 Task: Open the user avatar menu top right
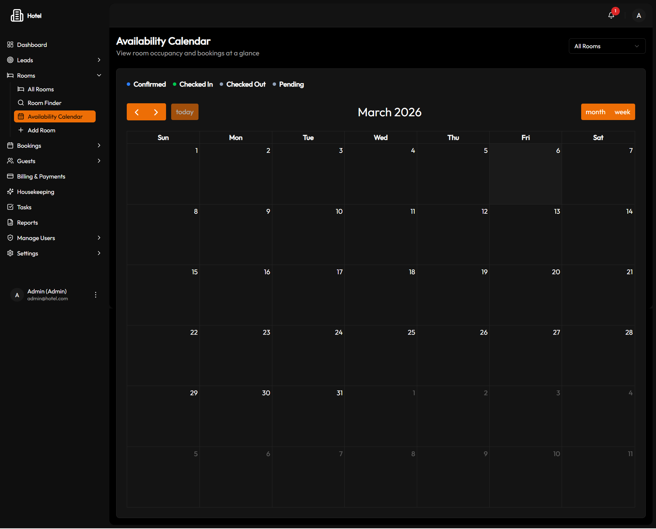click(x=639, y=15)
